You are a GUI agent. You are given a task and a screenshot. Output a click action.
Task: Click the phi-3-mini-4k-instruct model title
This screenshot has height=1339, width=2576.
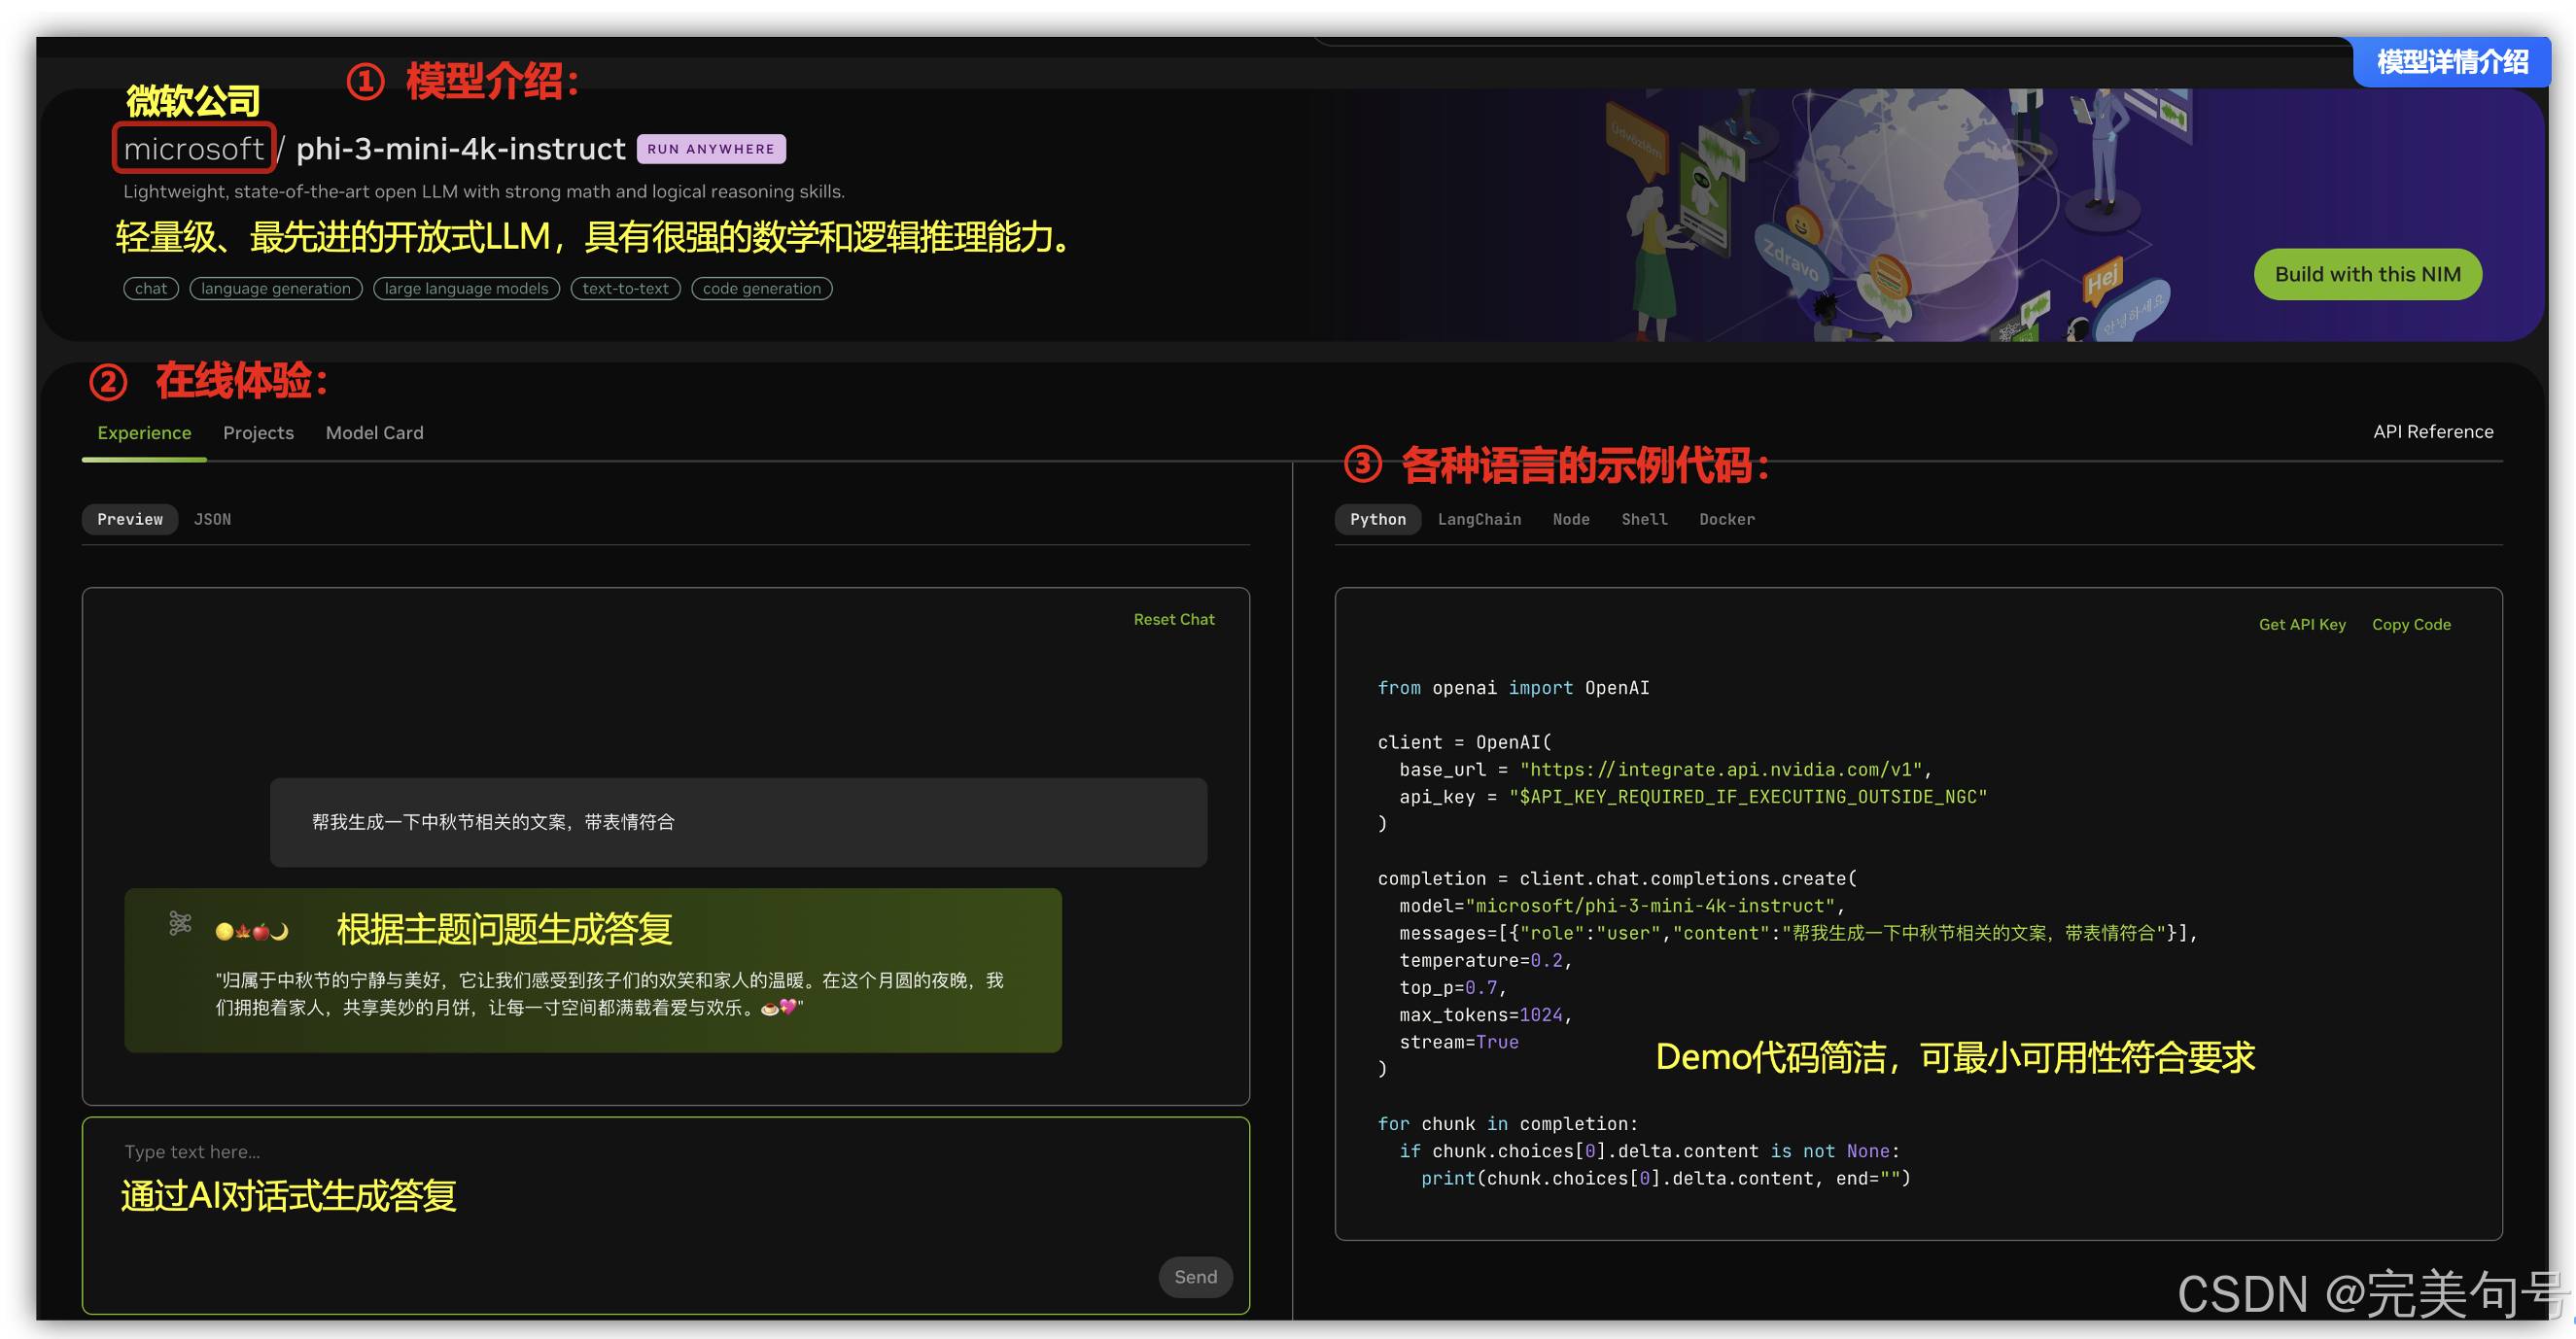(x=461, y=149)
